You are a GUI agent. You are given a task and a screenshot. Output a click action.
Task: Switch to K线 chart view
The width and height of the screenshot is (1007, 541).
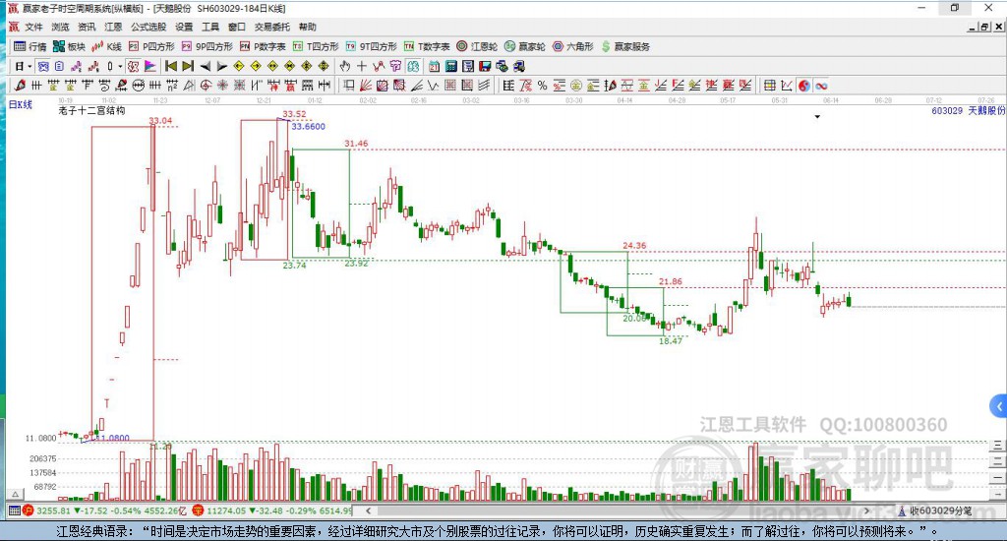point(106,46)
